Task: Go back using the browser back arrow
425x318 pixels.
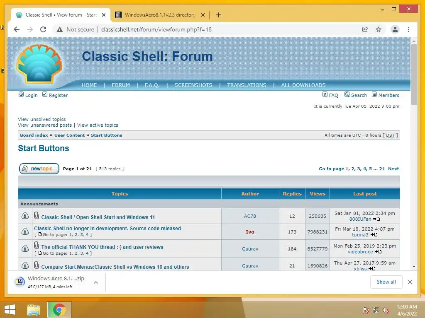Action: coord(17,29)
